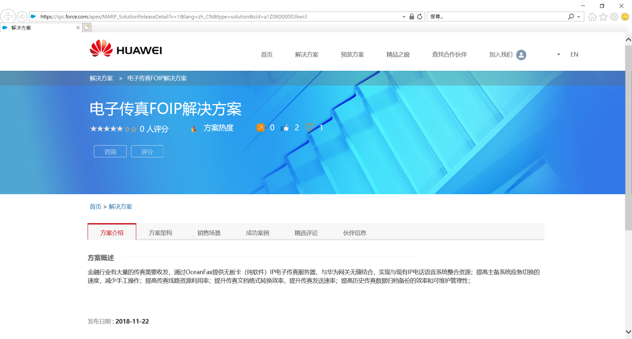Click the page down scrollbar arrow
Image resolution: width=632 pixels, height=339 pixels.
click(628, 332)
